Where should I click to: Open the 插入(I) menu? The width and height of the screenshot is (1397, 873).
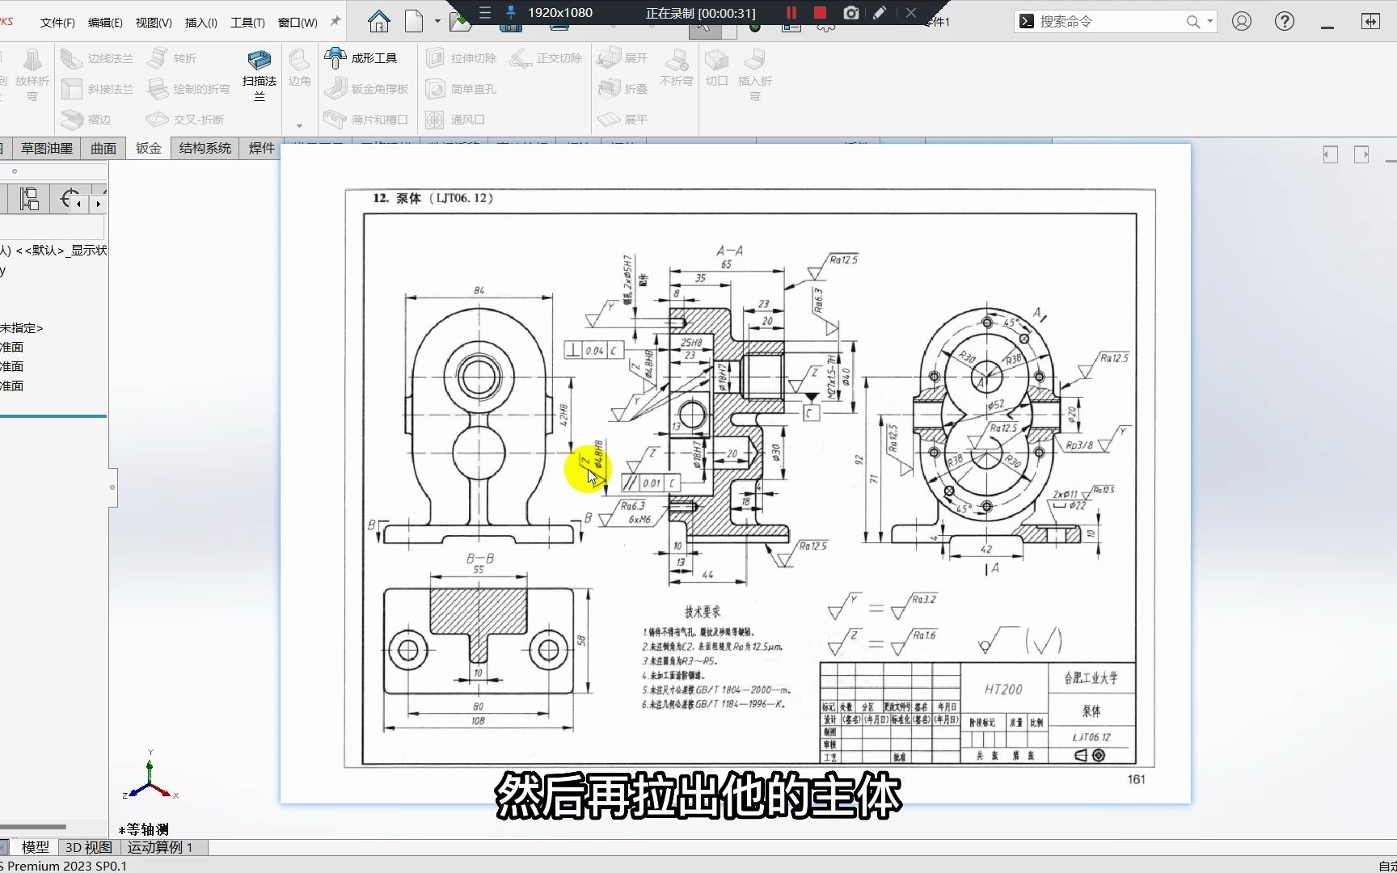pyautogui.click(x=200, y=23)
